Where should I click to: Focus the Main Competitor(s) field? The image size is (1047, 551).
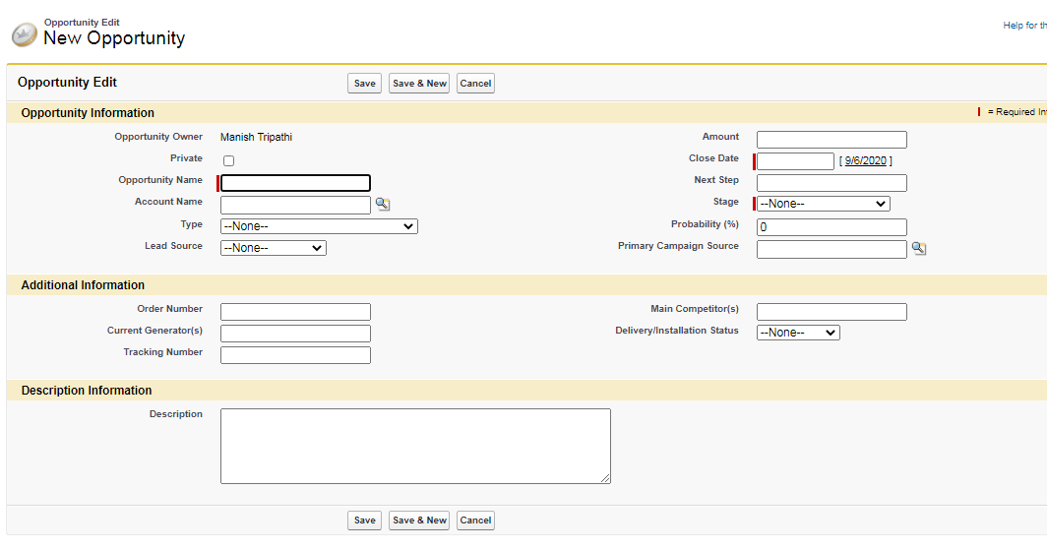click(x=831, y=312)
